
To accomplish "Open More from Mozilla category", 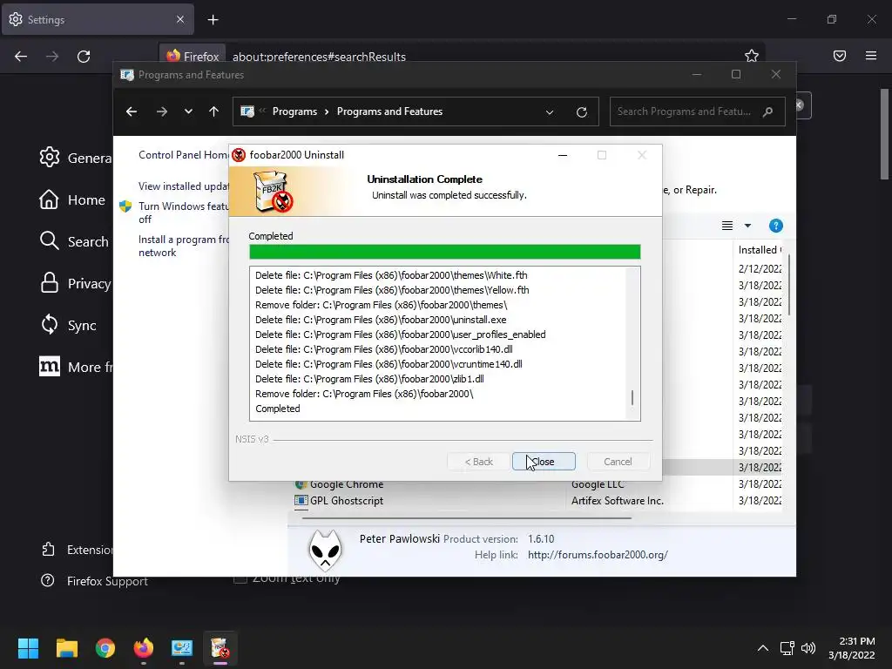I will pyautogui.click(x=76, y=367).
